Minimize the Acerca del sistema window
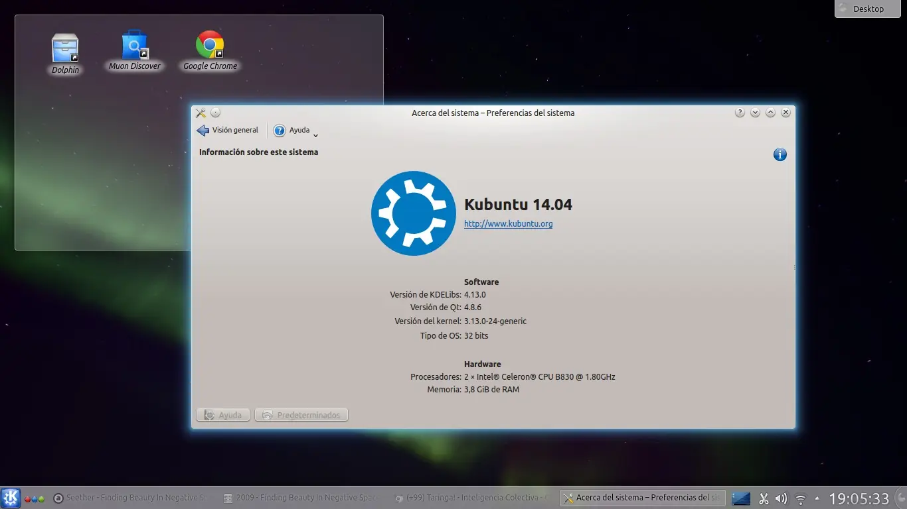Viewport: 907px width, 509px height. click(755, 113)
